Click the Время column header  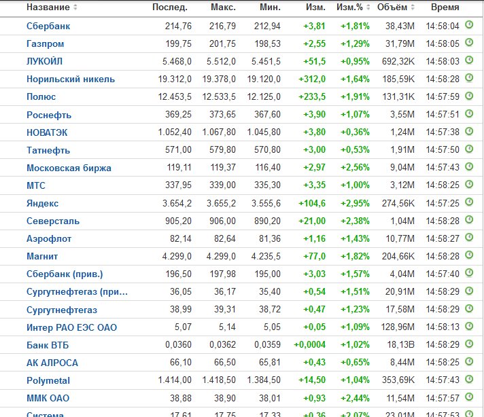pyautogui.click(x=445, y=7)
